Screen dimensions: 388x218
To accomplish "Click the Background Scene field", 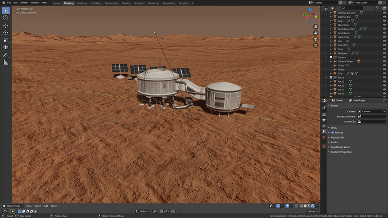I will coord(372,116).
